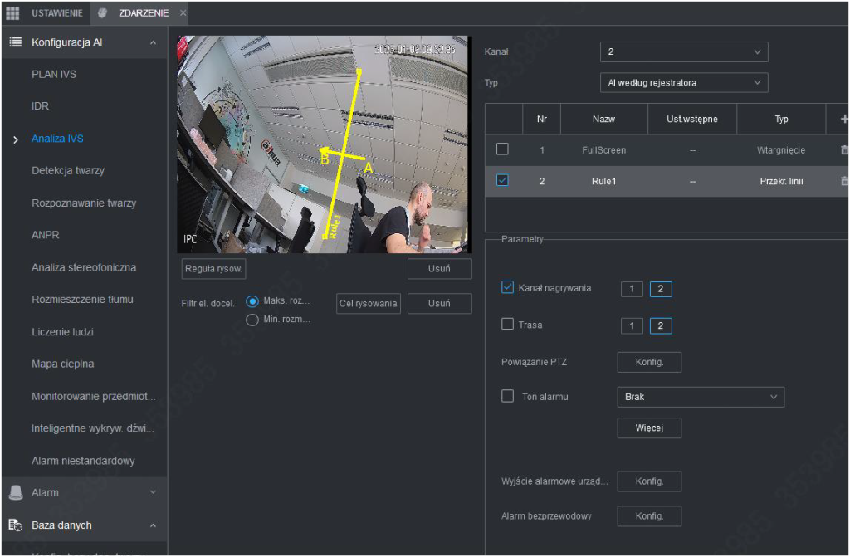Click the Konfiguracja AI list icon
This screenshot has width=850, height=557.
coord(15,42)
